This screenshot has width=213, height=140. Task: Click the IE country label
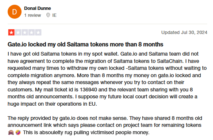54,15
